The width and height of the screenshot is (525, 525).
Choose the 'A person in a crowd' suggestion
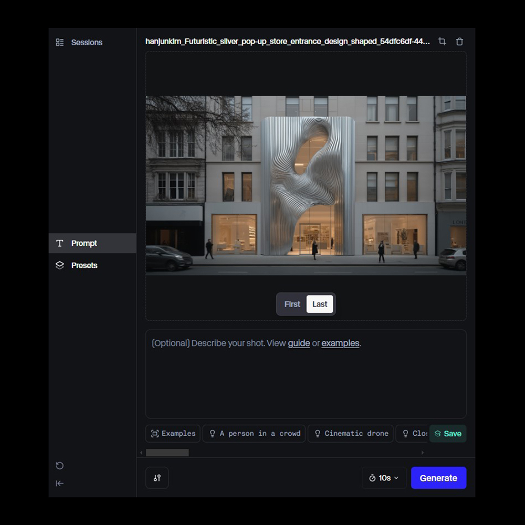(x=254, y=434)
